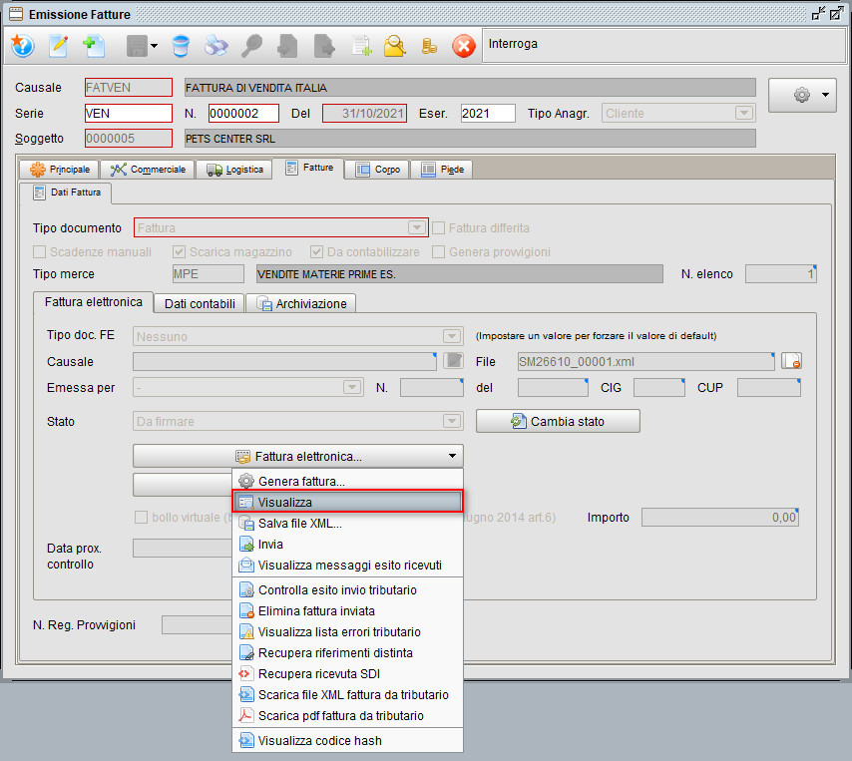Screen dimensions: 852x761
Task: Open the coins accounting icon in the toolbar
Action: coord(427,46)
